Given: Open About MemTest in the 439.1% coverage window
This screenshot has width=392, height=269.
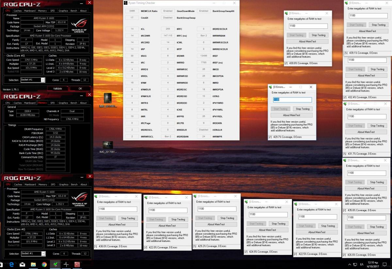Looking at the screenshot, I should click(x=367, y=31).
